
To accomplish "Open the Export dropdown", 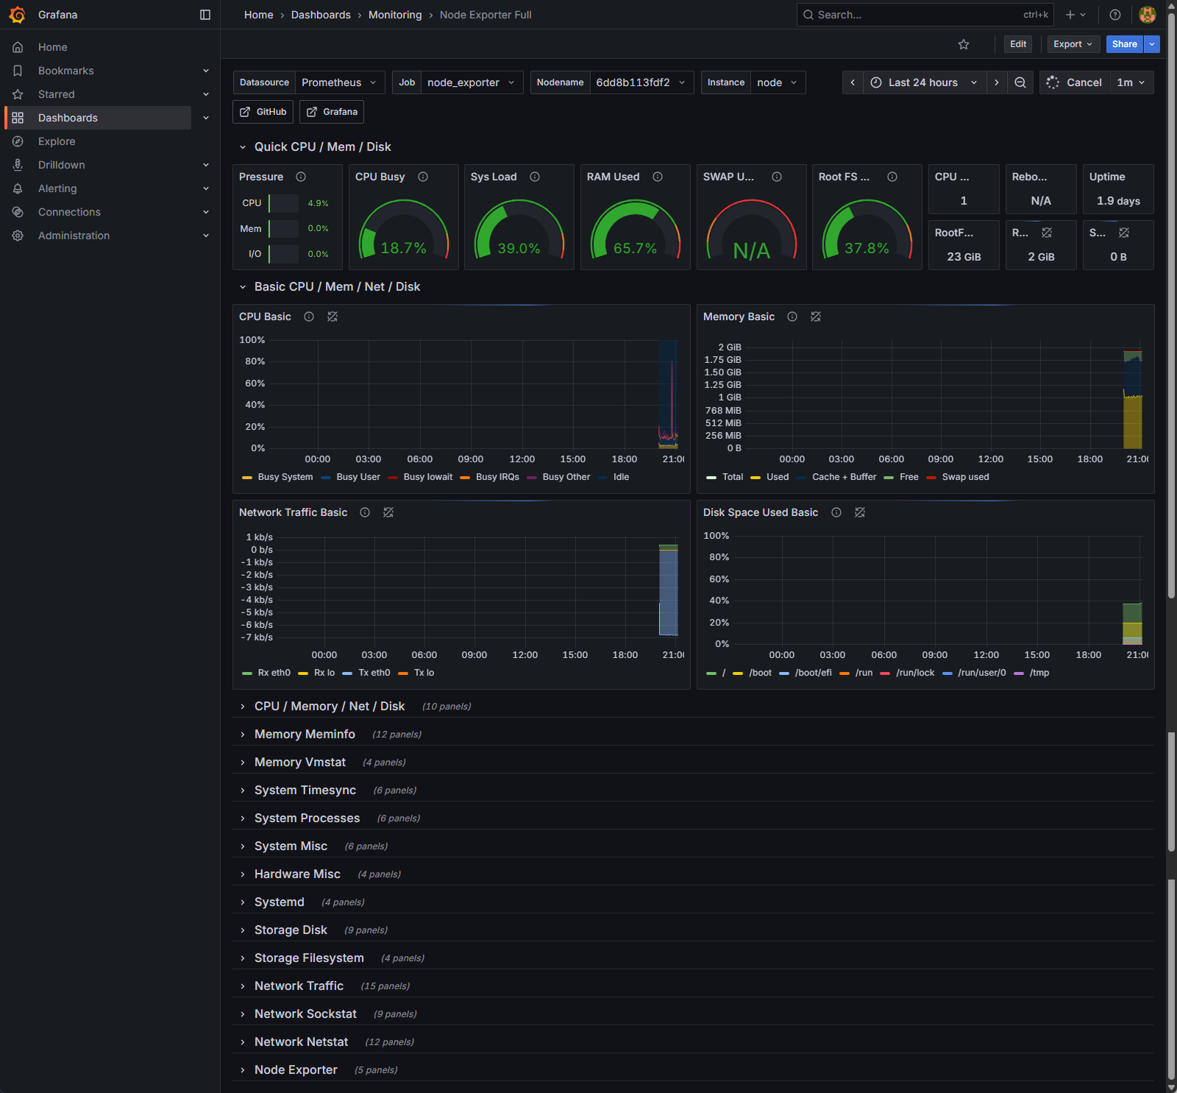I will pyautogui.click(x=1073, y=44).
